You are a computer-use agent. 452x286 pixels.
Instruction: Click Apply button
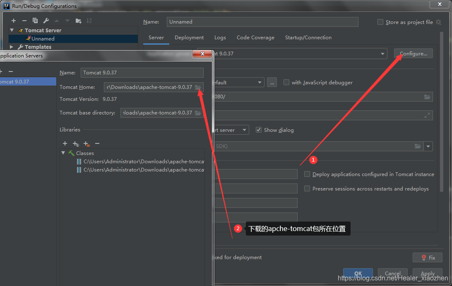click(428, 273)
